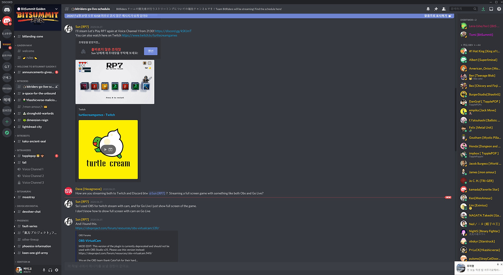Collapse the PHOENIXX category
Viewport: 503px width, 275px height.
(x=22, y=220)
